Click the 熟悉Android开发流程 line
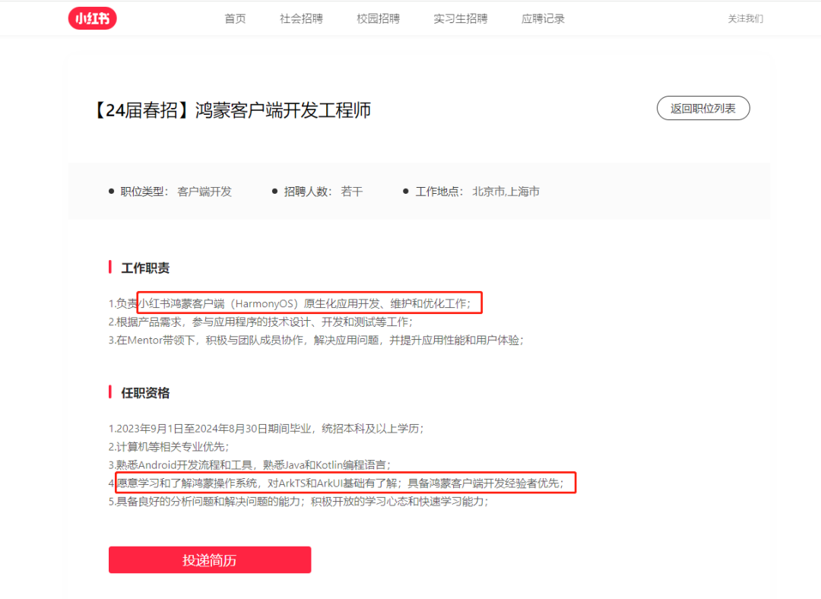Viewport: 821px width, 599px height. pyautogui.click(x=249, y=465)
